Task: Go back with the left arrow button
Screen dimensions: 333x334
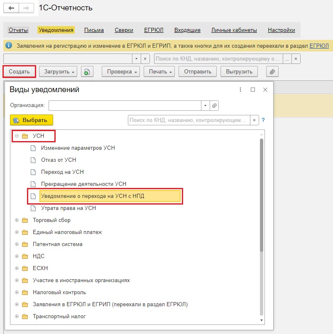Action: 11,8
